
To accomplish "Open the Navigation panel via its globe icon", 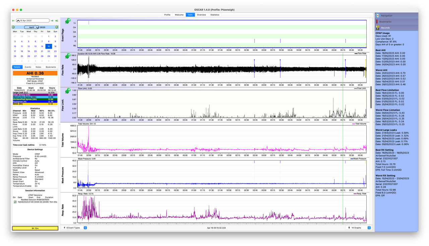I will pyautogui.click(x=378, y=15).
